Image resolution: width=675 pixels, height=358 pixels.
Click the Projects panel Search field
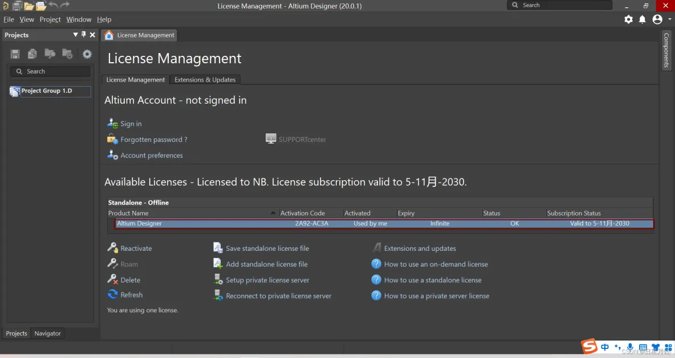(x=50, y=71)
